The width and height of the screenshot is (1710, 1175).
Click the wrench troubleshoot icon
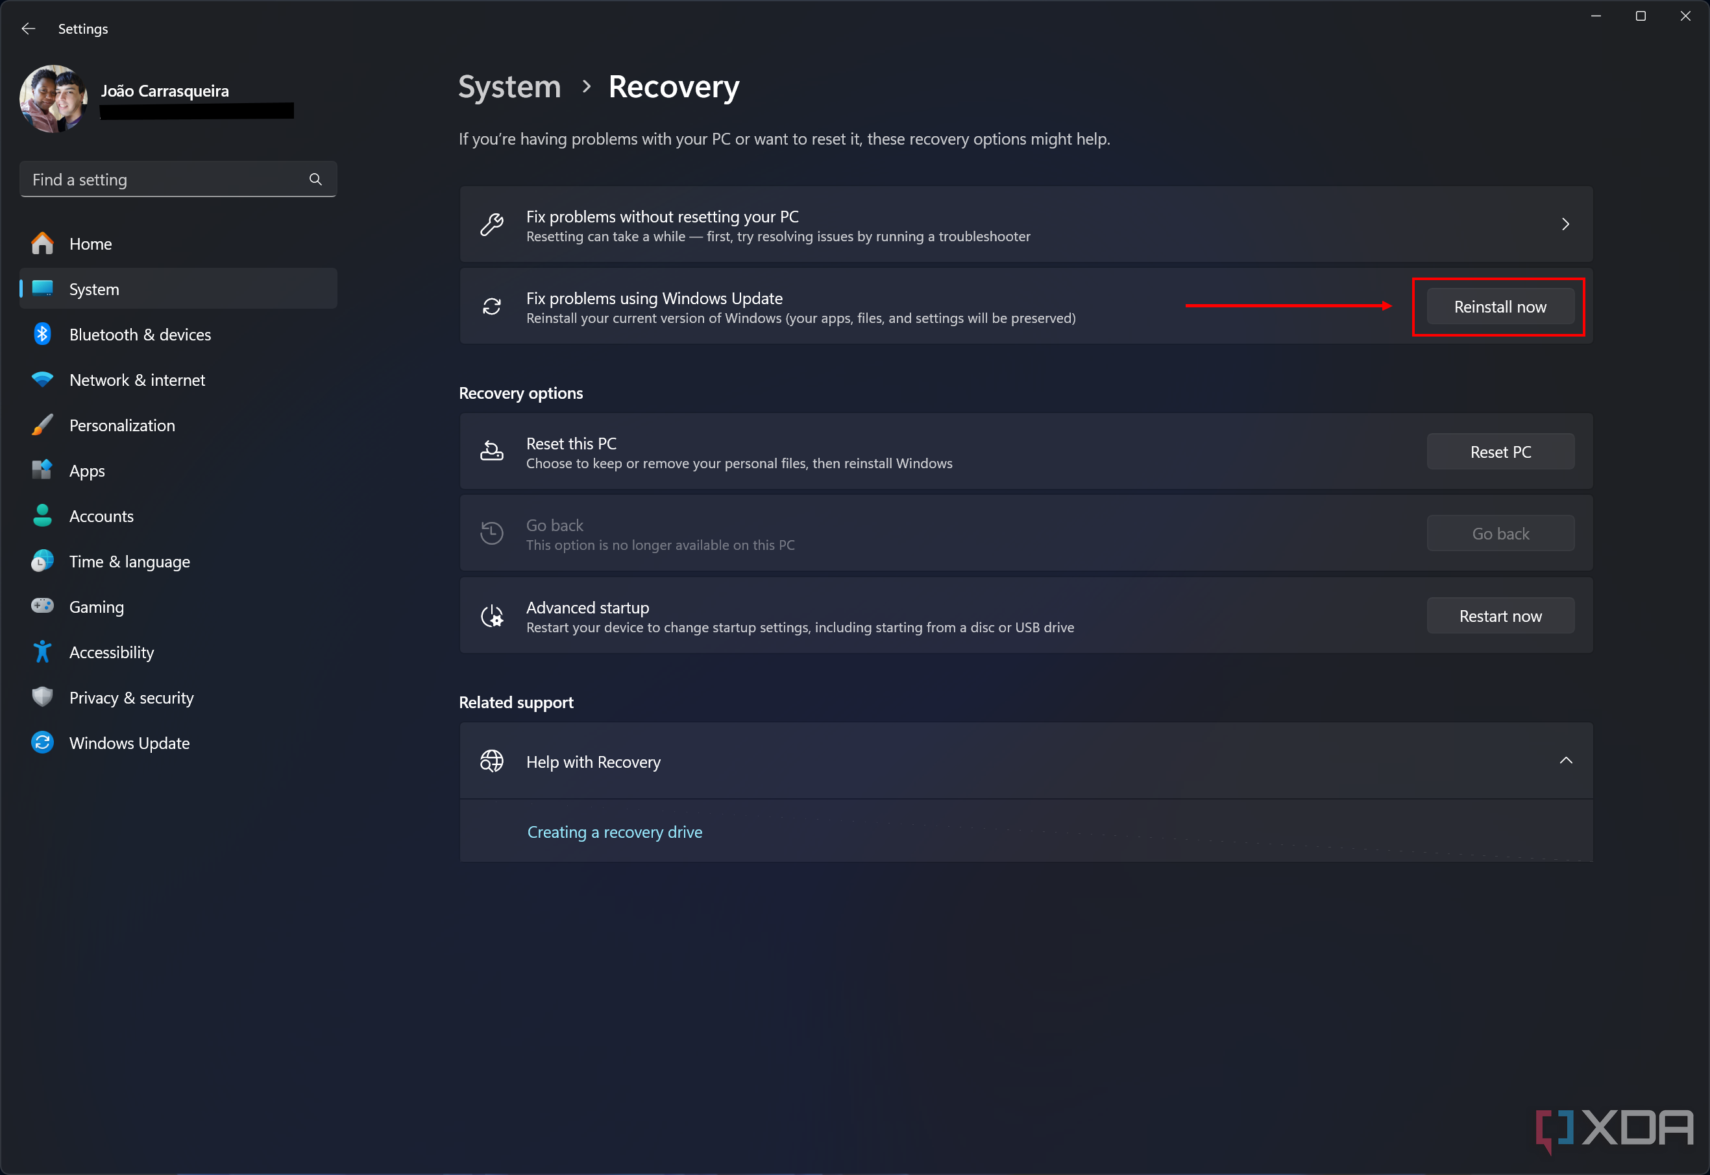(x=491, y=224)
